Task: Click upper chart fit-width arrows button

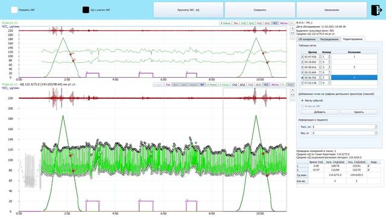Action: coord(293,33)
